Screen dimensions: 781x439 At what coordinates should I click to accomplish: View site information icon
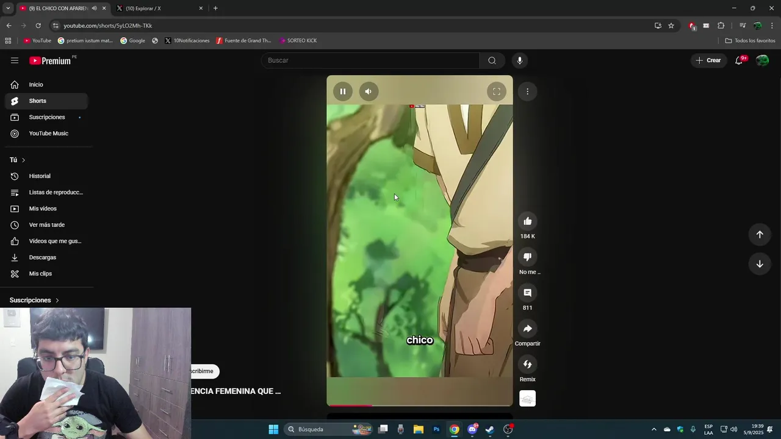pyautogui.click(x=56, y=26)
